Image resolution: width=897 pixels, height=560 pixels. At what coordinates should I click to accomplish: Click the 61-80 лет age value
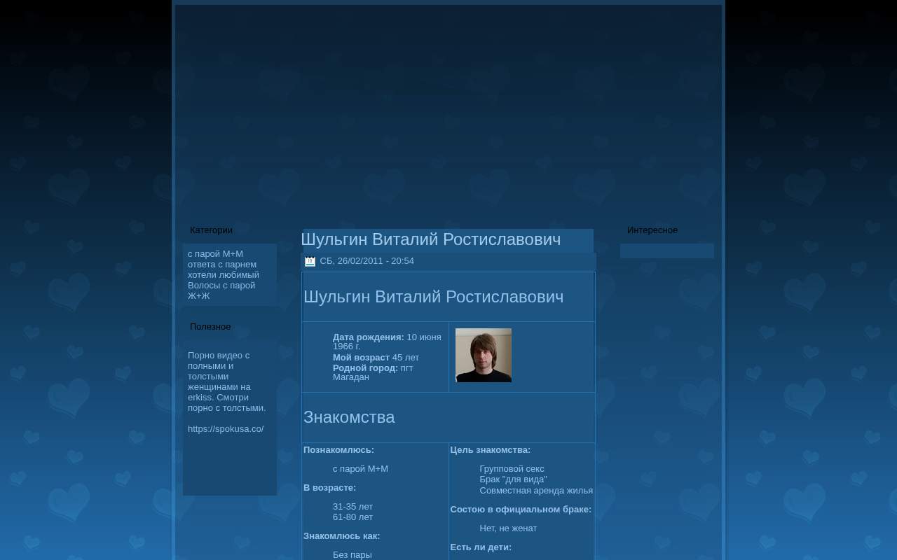point(353,517)
